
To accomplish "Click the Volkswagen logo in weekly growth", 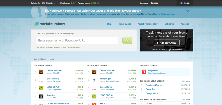I will click(x=94, y=80).
